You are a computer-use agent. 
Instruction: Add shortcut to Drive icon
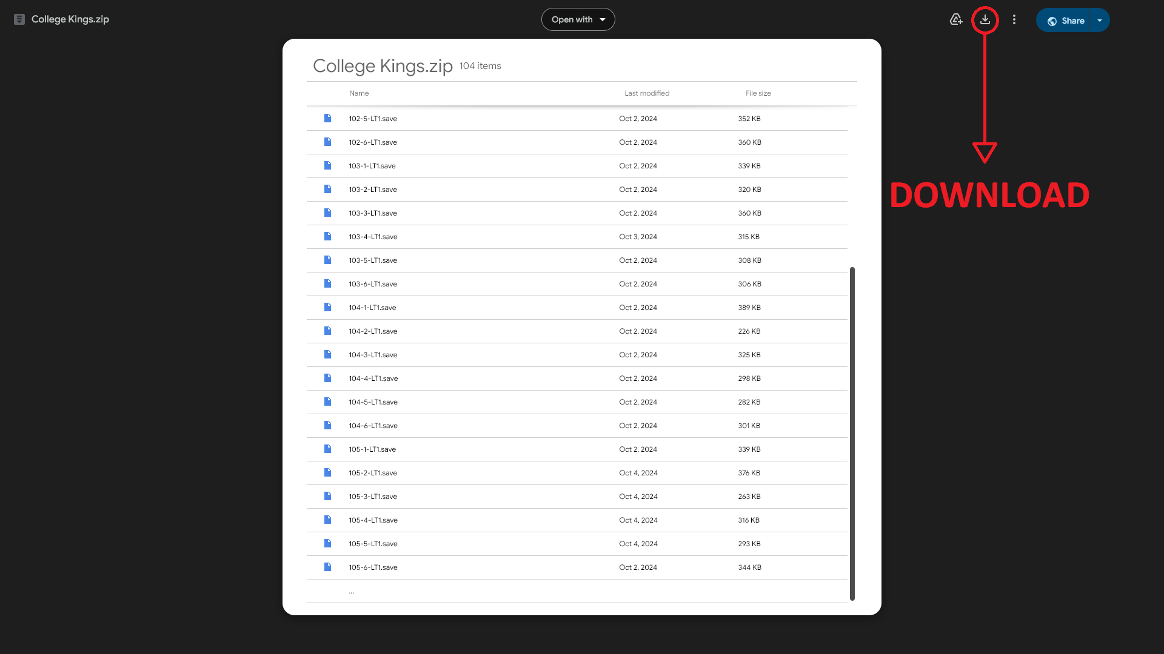956,19
